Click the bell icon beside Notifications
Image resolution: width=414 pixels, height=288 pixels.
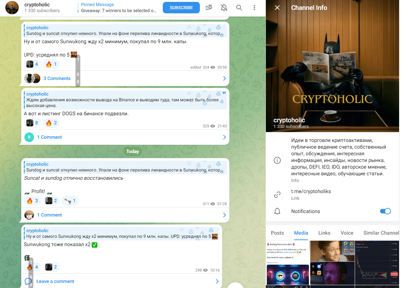[x=277, y=211]
